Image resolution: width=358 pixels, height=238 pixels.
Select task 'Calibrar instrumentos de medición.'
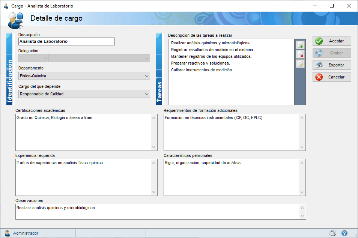point(202,70)
